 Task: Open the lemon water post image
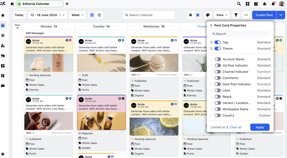click(x=154, y=127)
